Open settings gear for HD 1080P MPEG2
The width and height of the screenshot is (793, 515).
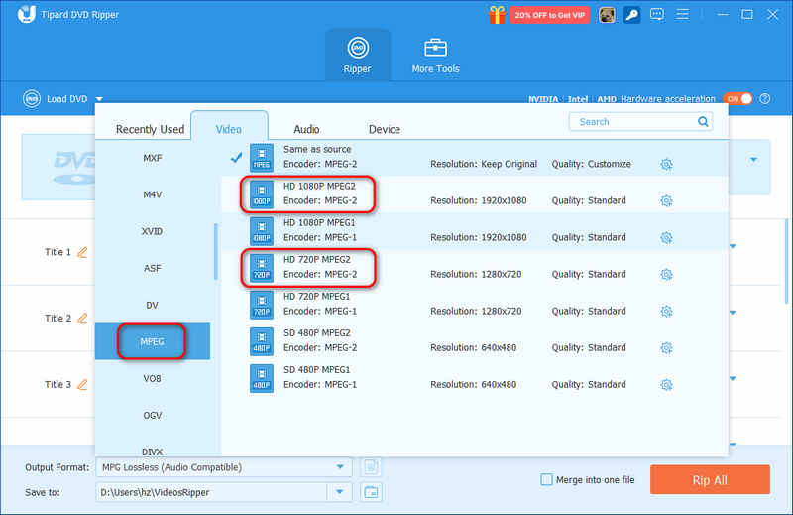[666, 201]
